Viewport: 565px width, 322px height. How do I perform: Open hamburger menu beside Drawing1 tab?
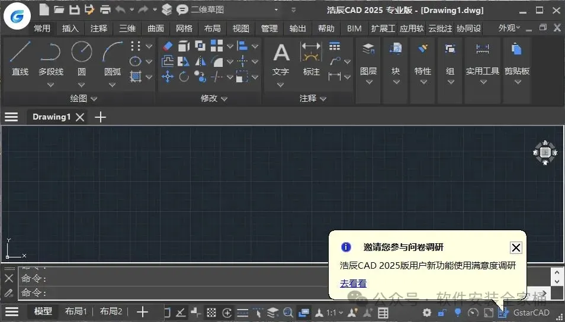point(11,117)
